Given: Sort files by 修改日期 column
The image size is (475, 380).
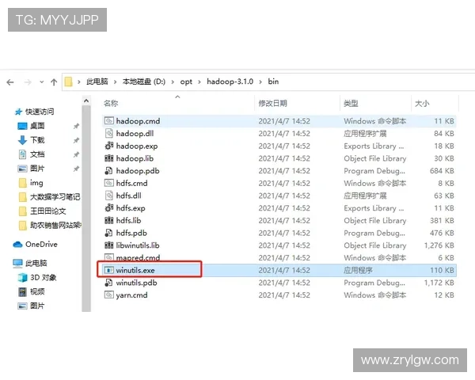Looking at the screenshot, I should point(272,104).
